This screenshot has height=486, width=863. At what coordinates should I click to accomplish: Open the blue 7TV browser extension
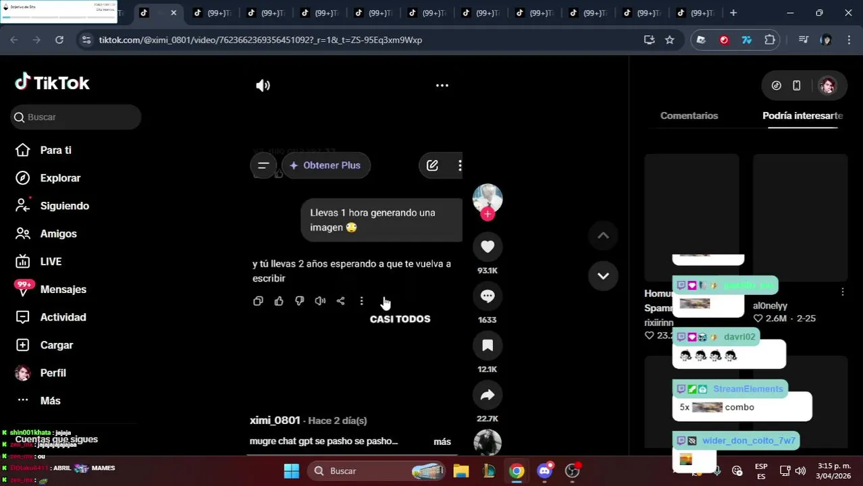(x=747, y=40)
